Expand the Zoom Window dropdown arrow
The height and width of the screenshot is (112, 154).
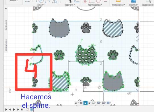(x=96, y=103)
